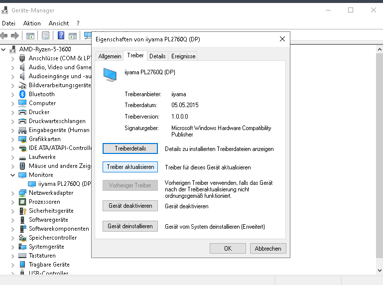The image size is (383, 285).
Task: Toggle the console tree toolbar icon
Action: 30,36
